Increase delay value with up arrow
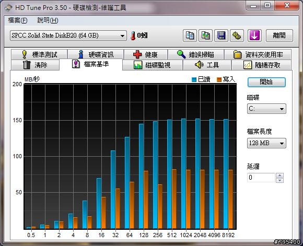303x246 pixels. pyautogui.click(x=280, y=175)
